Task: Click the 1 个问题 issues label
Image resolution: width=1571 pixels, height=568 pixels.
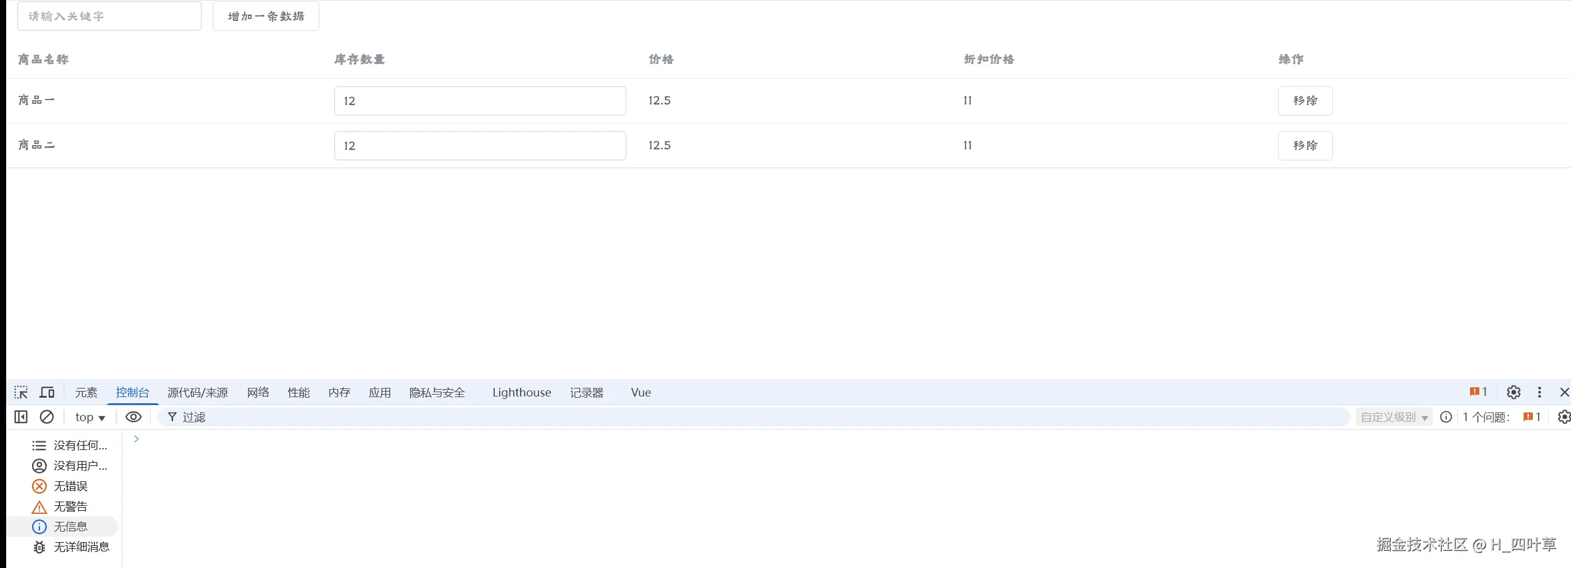Action: pyautogui.click(x=1486, y=417)
